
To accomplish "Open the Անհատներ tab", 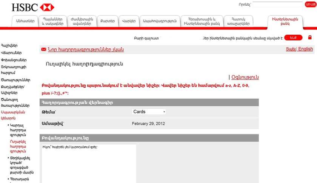I will point(25,21).
